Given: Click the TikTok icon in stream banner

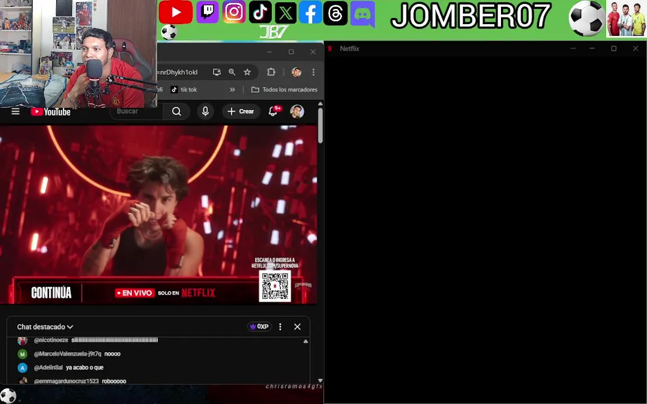Looking at the screenshot, I should tap(260, 12).
